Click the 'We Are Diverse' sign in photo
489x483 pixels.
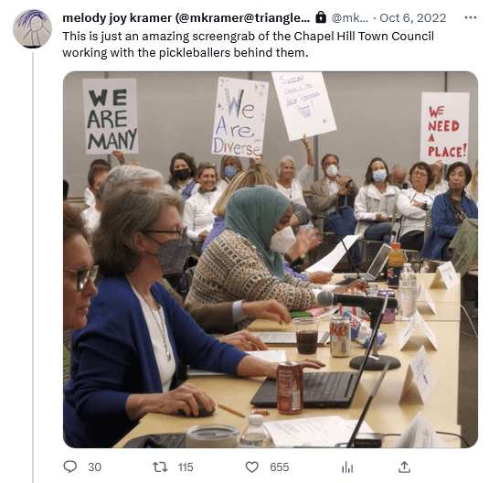239,118
